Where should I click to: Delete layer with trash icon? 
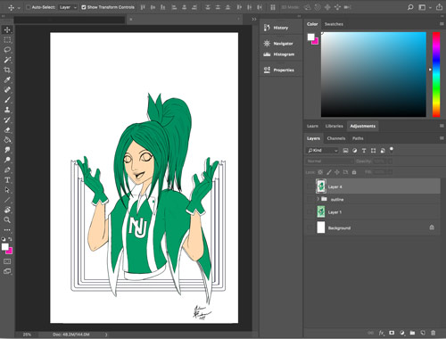point(434,333)
